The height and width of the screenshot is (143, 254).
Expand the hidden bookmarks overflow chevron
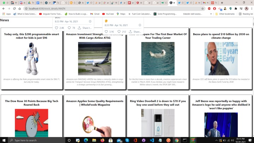pos(211,14)
